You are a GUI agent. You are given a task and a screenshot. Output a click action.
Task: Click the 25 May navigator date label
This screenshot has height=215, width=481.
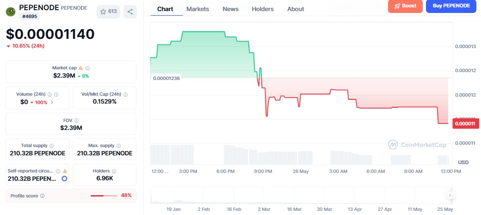tap(445, 209)
